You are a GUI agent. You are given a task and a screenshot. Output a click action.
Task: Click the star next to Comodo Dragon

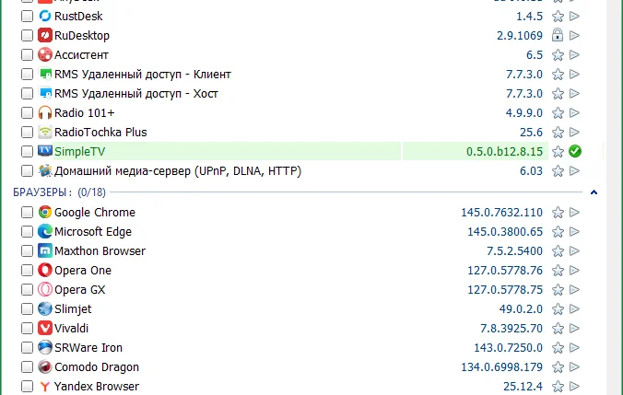point(558,367)
